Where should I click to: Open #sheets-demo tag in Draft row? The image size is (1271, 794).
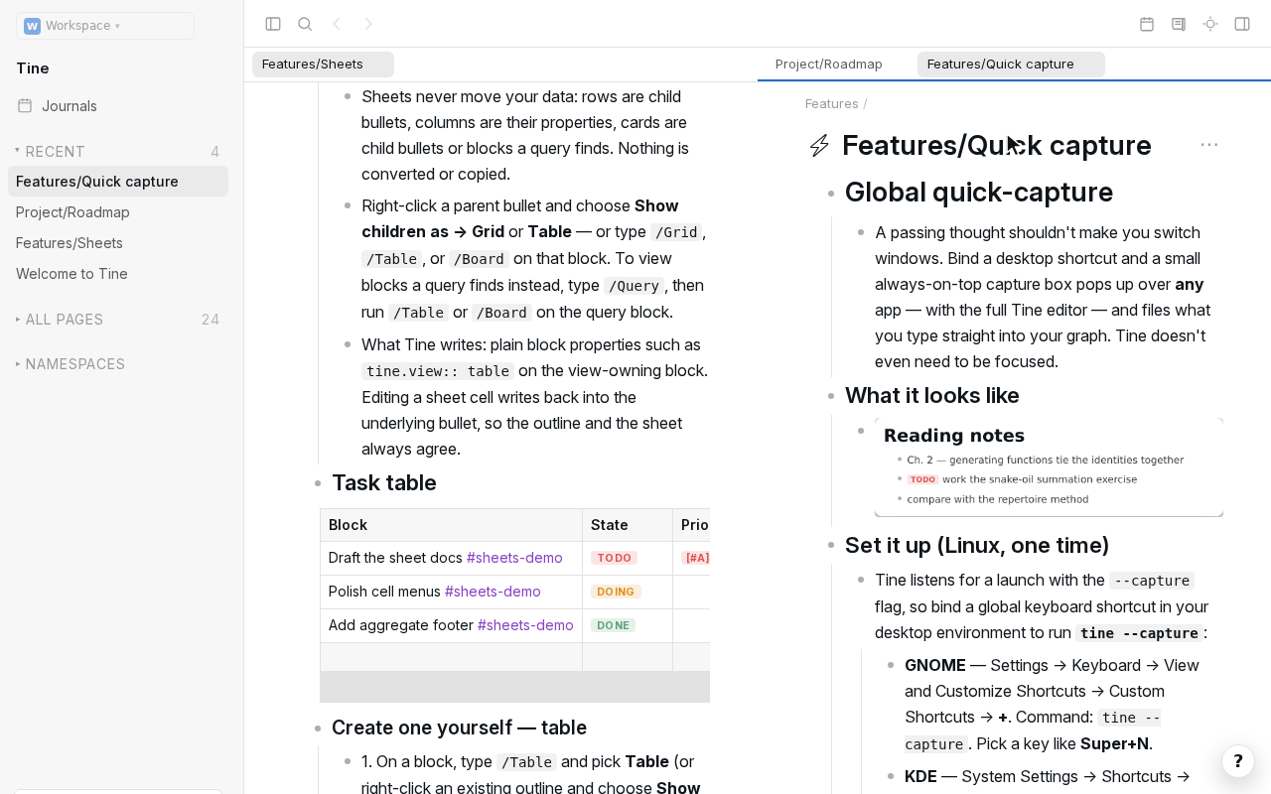coord(514,558)
